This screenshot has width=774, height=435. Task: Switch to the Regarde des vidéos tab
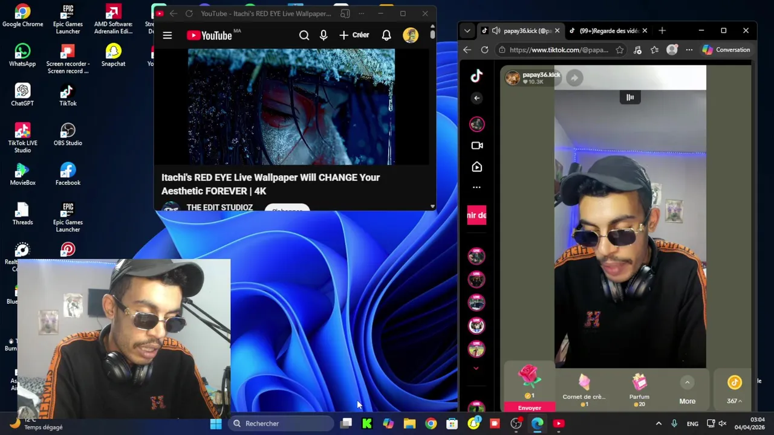(x=608, y=31)
